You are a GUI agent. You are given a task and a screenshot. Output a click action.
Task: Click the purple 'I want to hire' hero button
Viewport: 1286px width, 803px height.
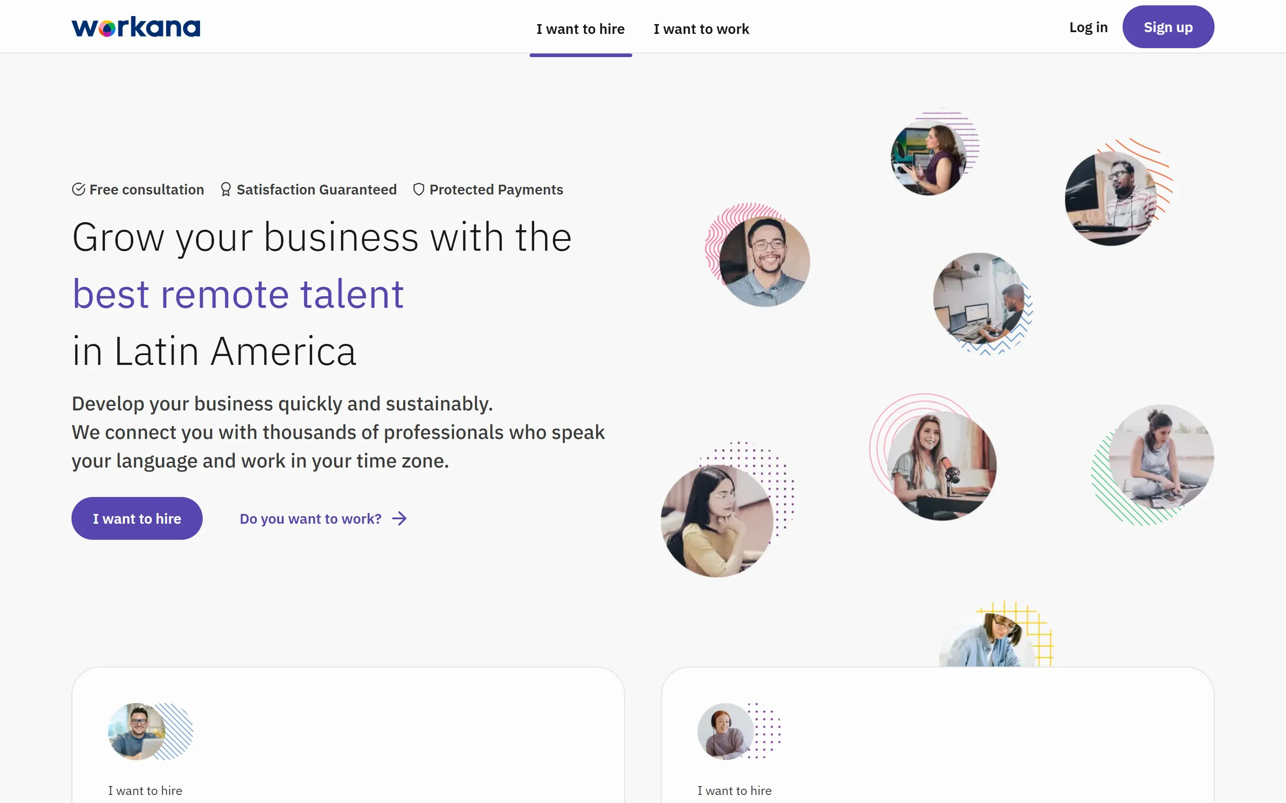click(x=137, y=518)
